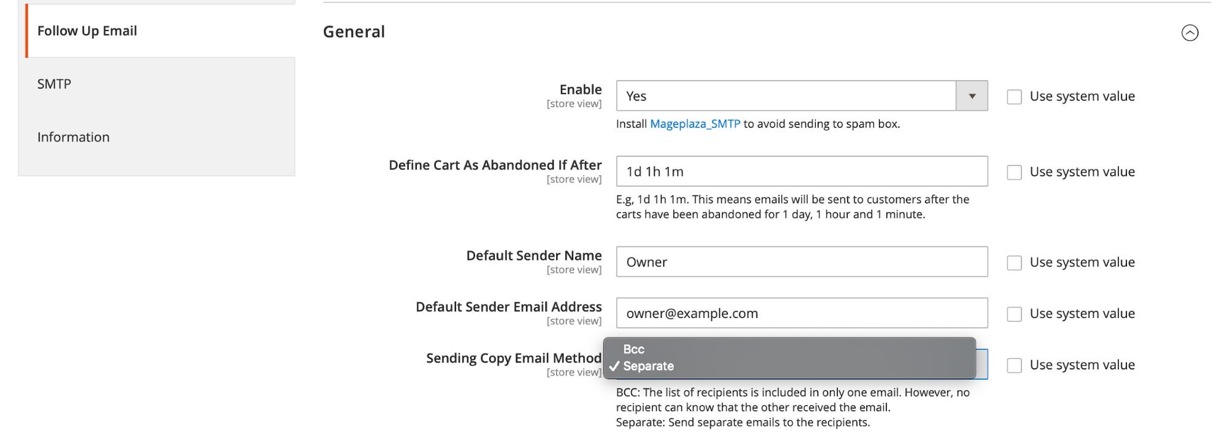Viewport: 1227px width, 438px height.
Task: Click the Sending Copy Email Method label
Action: (x=514, y=358)
